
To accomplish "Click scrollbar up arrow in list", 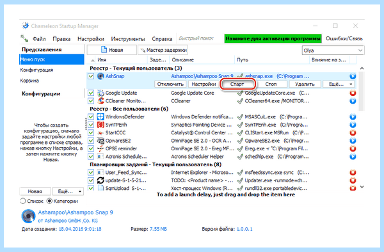I will coord(362,68).
